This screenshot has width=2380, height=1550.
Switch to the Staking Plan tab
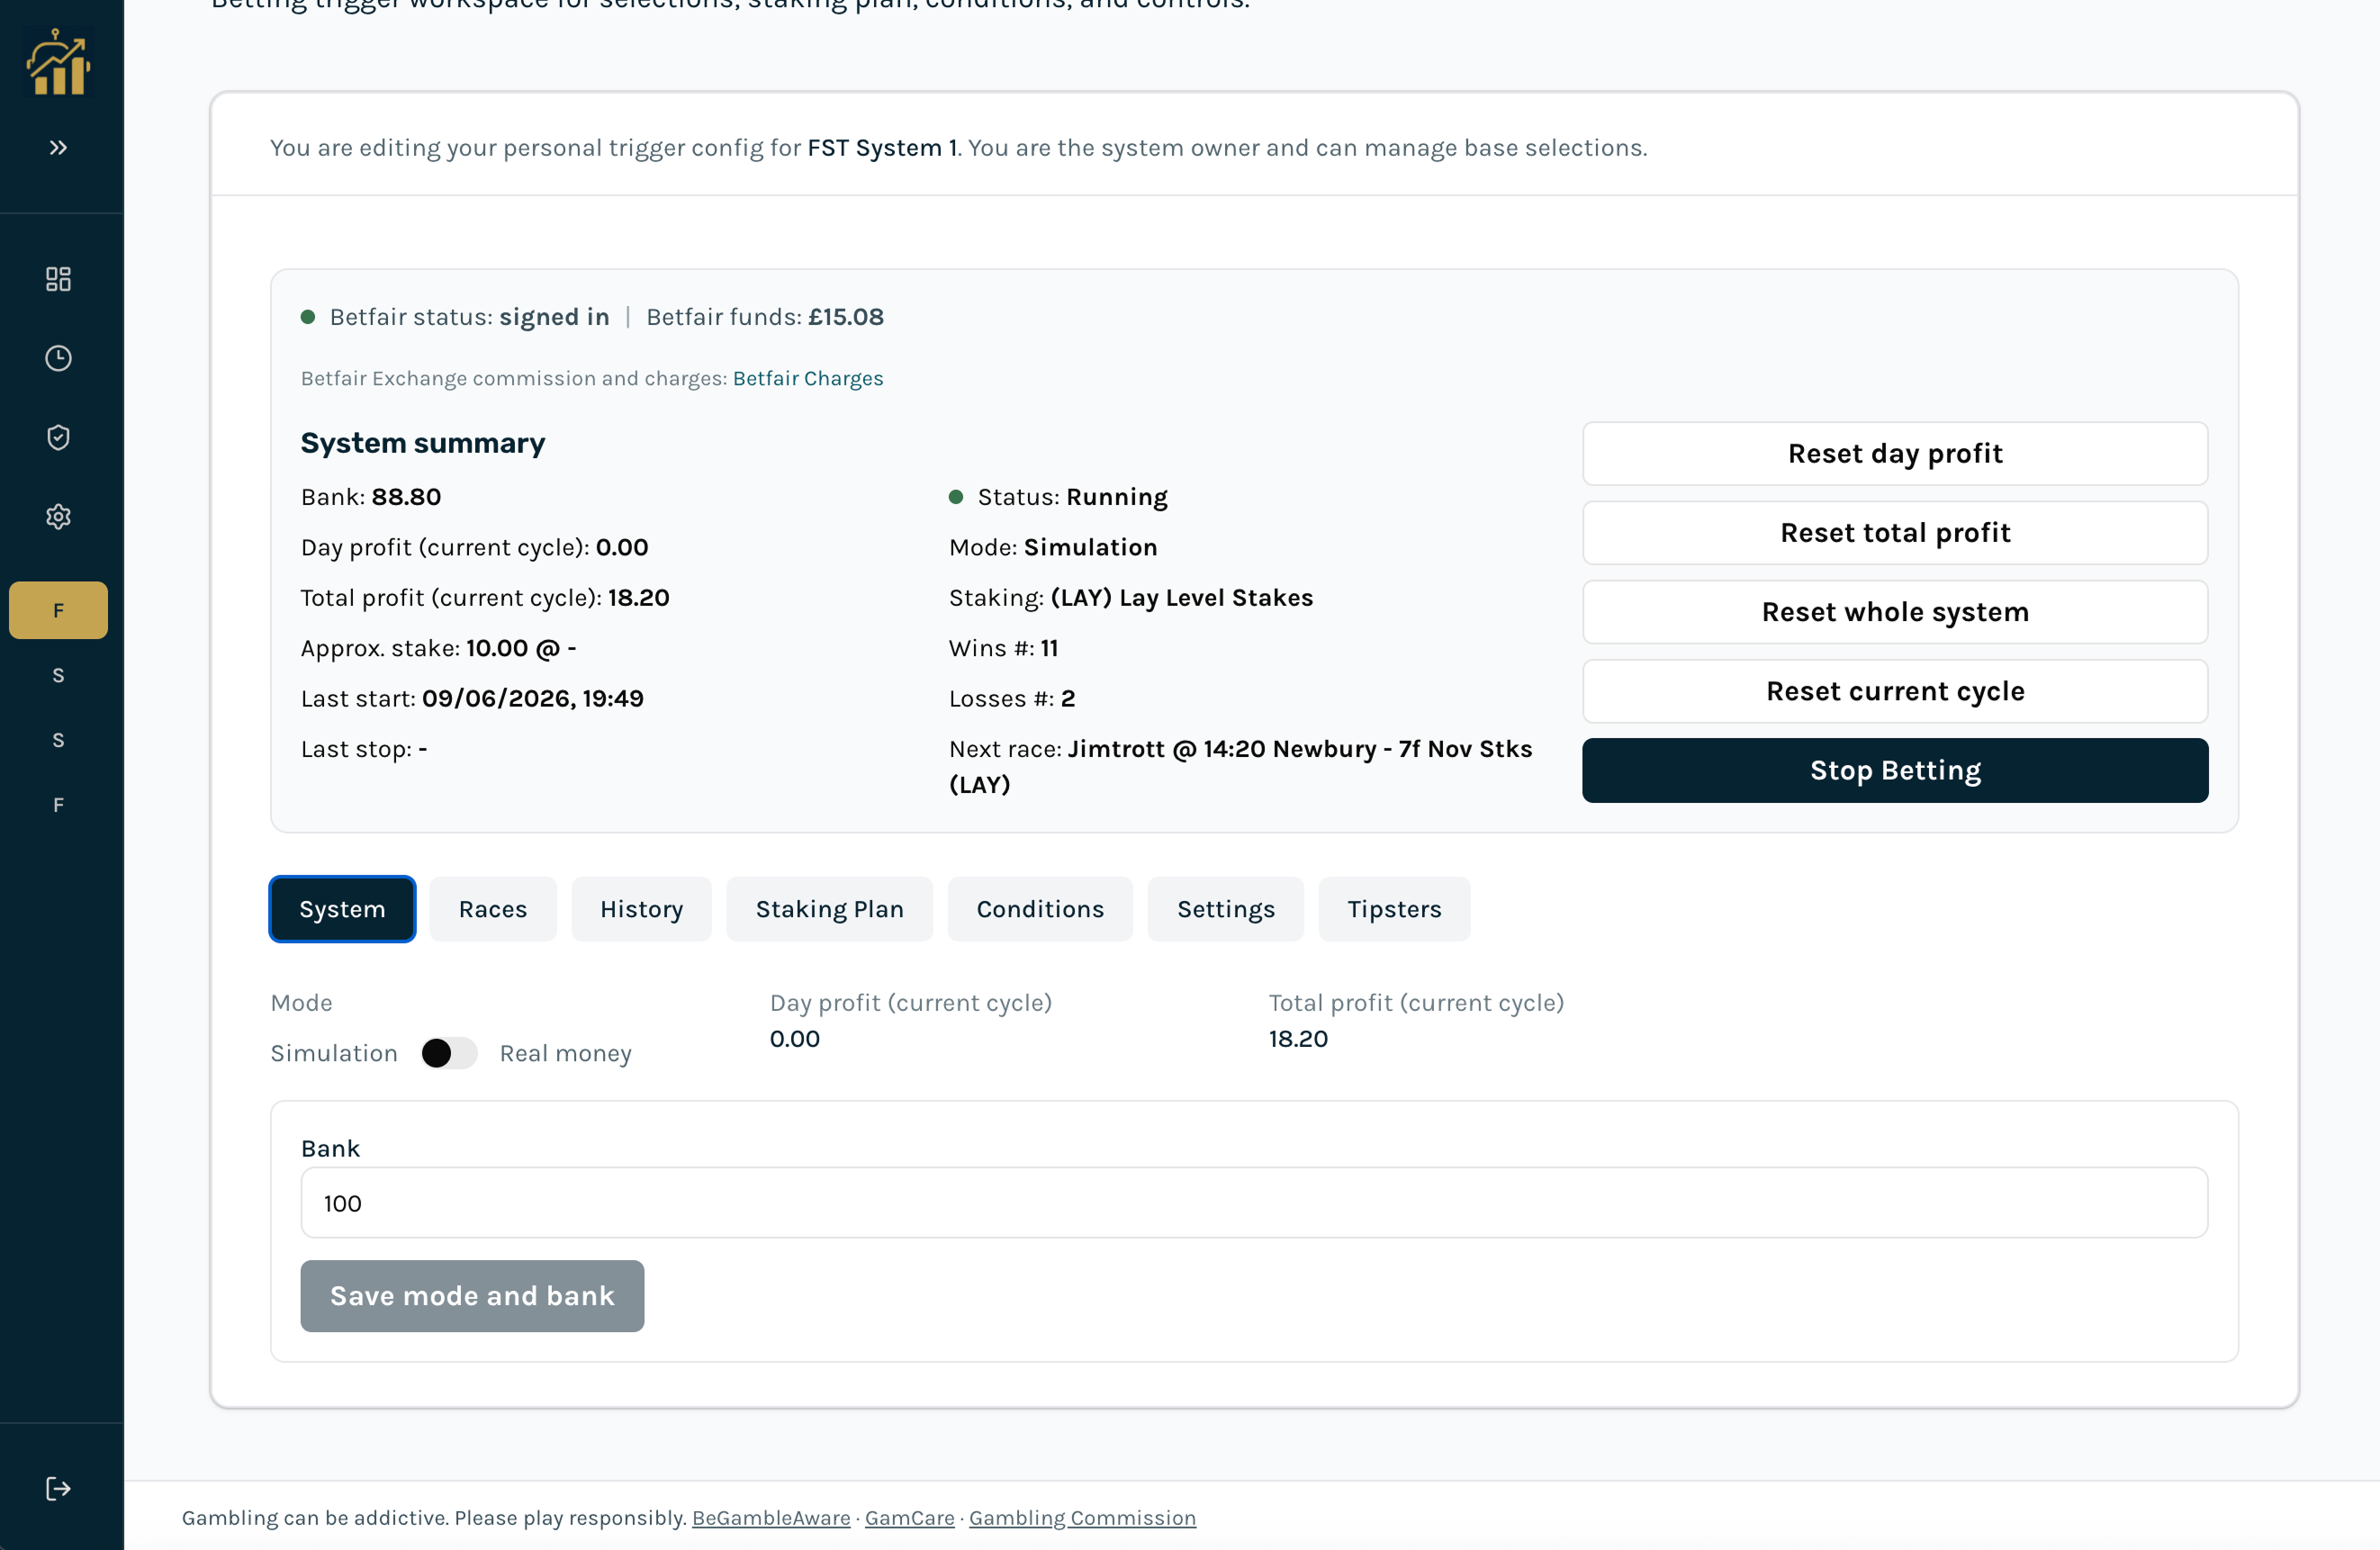point(830,909)
